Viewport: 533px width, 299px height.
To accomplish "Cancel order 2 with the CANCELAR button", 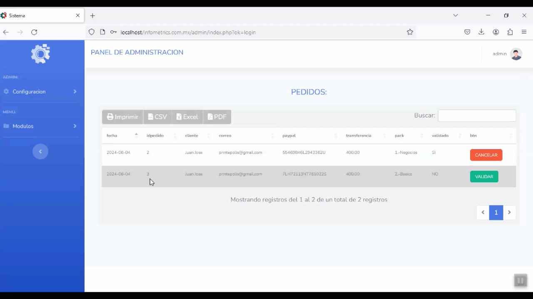I will click(x=486, y=155).
